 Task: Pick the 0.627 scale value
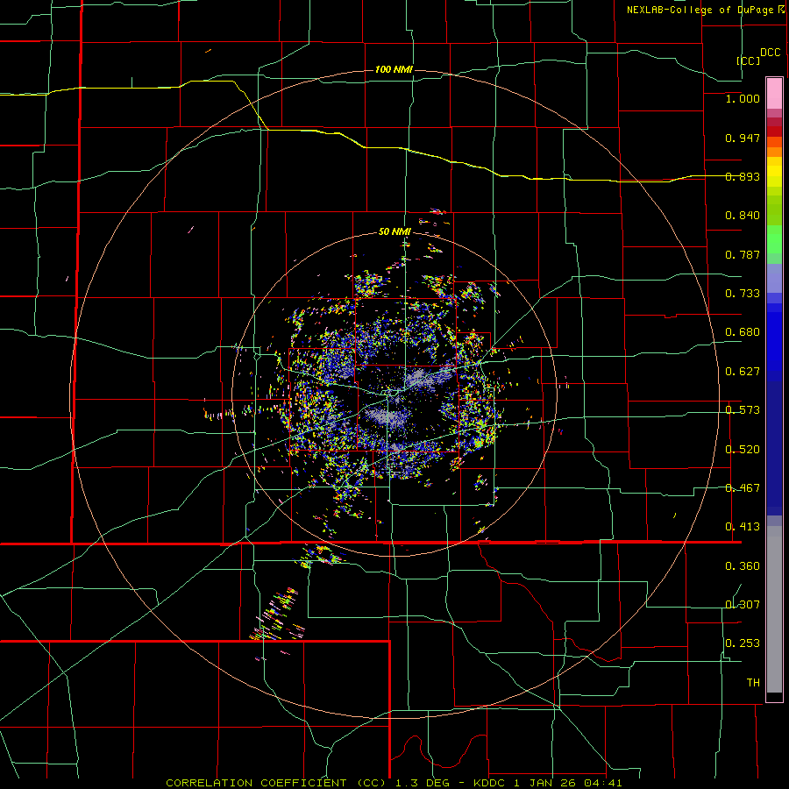(x=743, y=372)
